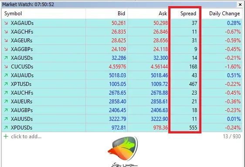Click the XPDUSDs spread value 555
Image resolution: width=245 pixels, height=167 pixels.
(193, 128)
